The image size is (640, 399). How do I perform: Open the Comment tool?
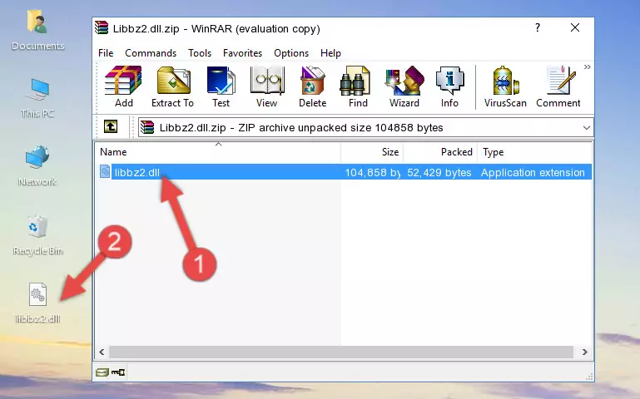(x=558, y=86)
